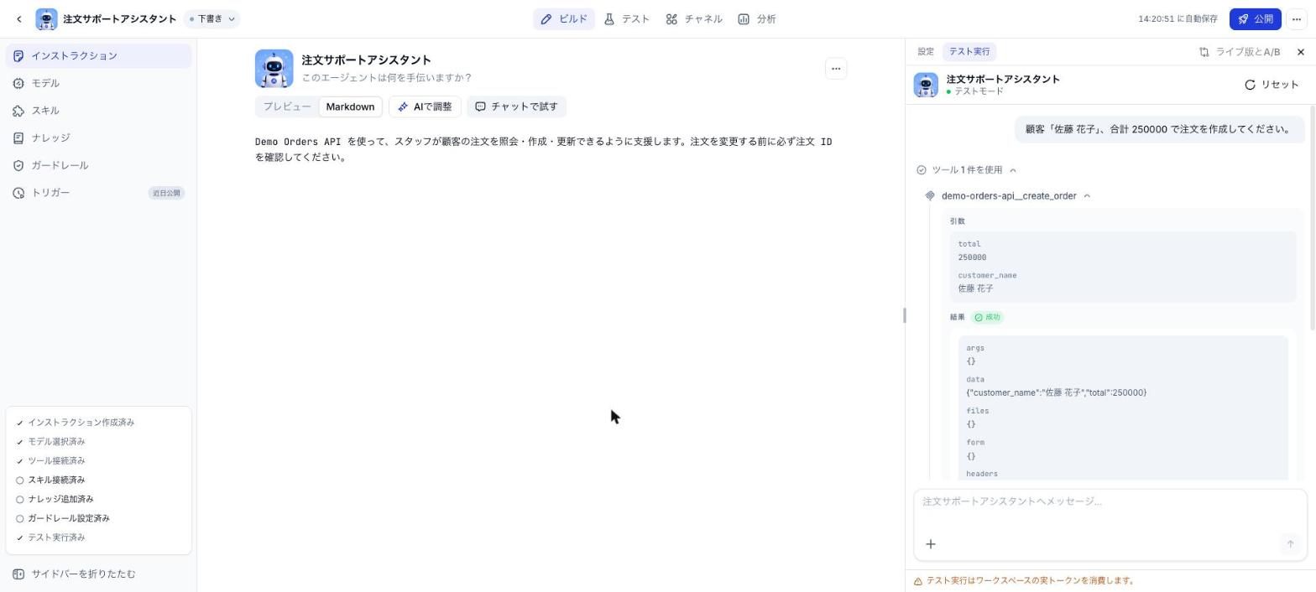The height and width of the screenshot is (592, 1316).
Task: Select スキル in the sidebar
Action: [x=98, y=111]
